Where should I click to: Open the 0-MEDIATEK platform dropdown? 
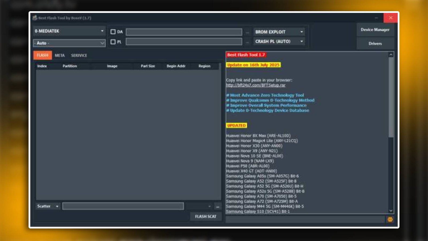pos(102,31)
